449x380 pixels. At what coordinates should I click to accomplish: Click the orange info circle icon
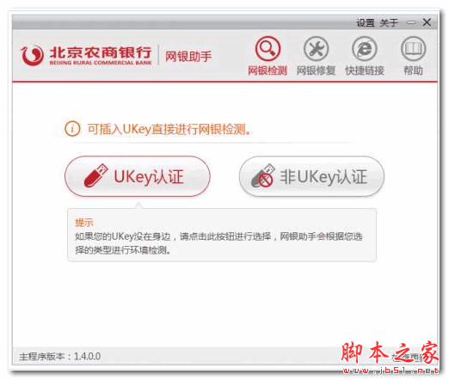click(x=72, y=129)
